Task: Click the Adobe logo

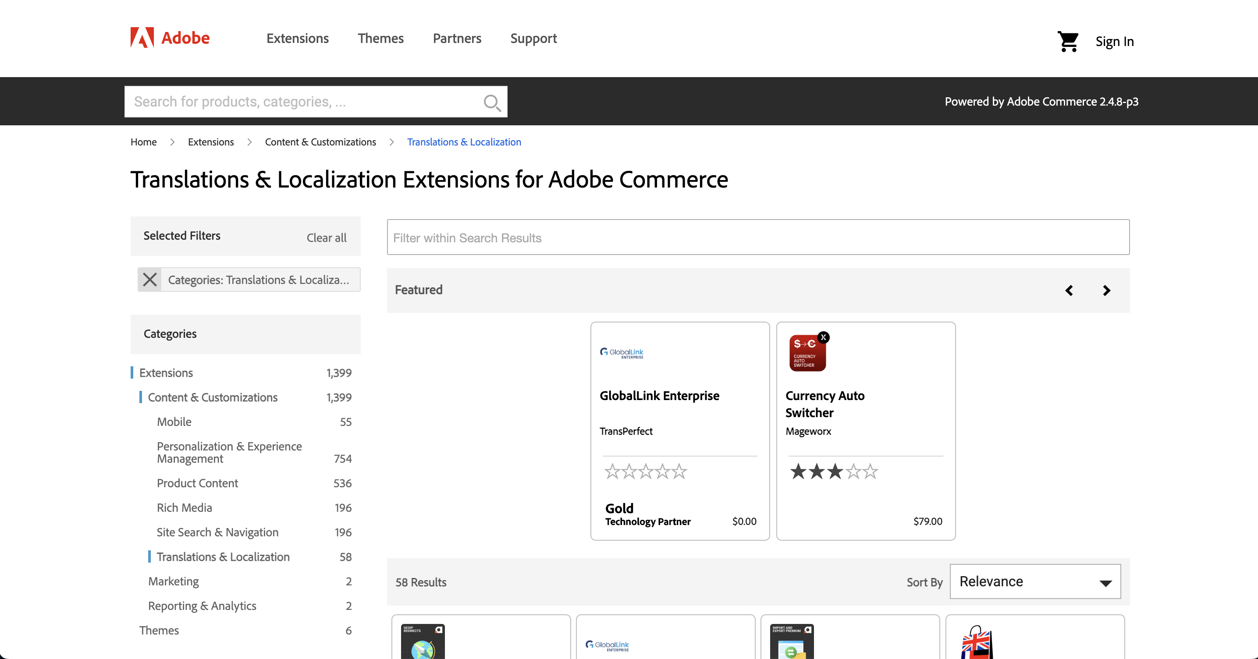Action: pyautogui.click(x=170, y=38)
